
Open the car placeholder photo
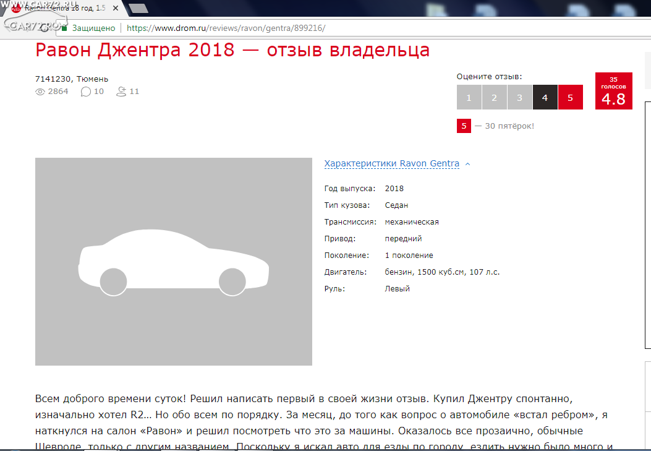click(x=174, y=262)
